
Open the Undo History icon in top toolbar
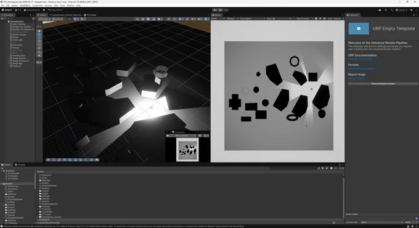386,10
